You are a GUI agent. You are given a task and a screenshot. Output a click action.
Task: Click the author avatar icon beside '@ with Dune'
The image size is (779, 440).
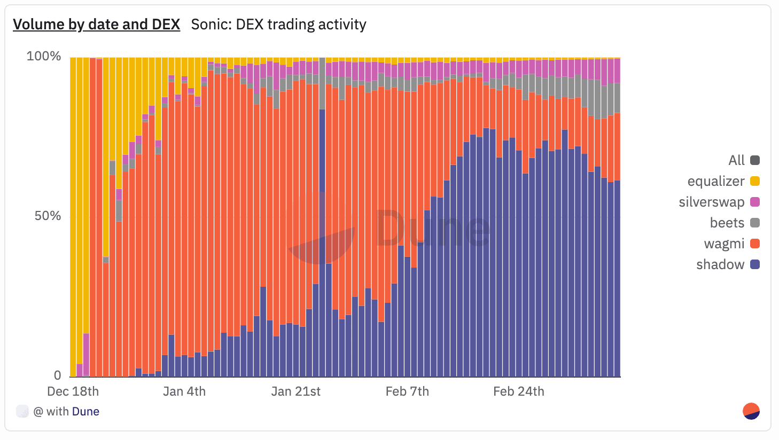[22, 411]
